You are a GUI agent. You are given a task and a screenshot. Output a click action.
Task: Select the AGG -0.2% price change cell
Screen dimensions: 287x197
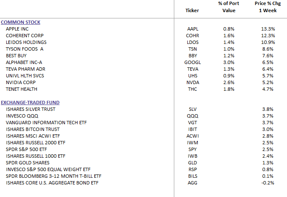click(x=268, y=183)
